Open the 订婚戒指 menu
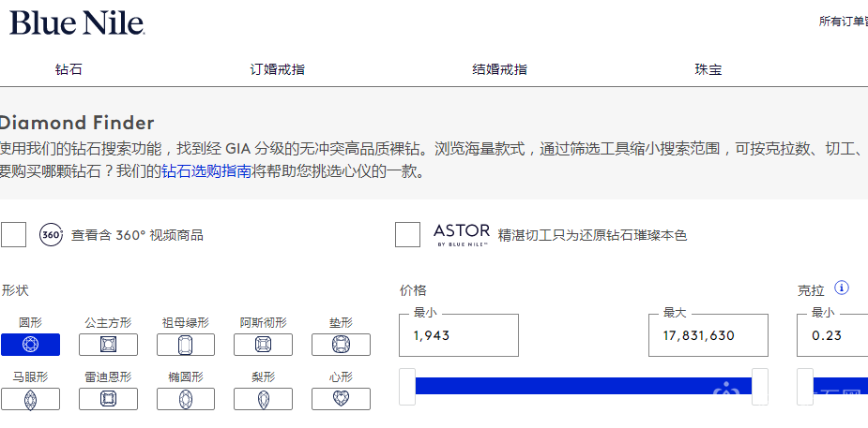 277,69
